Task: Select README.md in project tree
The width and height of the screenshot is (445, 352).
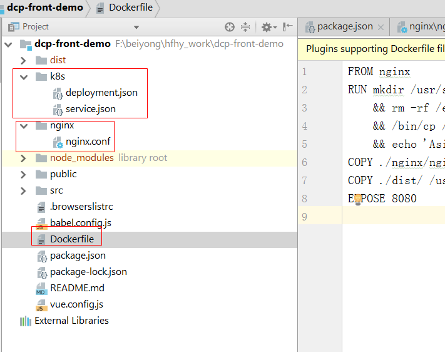Action: [77, 288]
